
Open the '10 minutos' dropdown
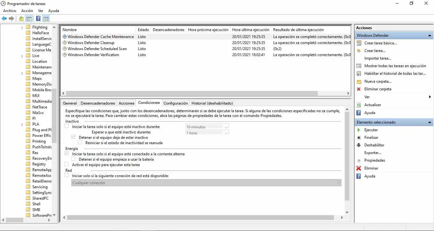[207, 127]
